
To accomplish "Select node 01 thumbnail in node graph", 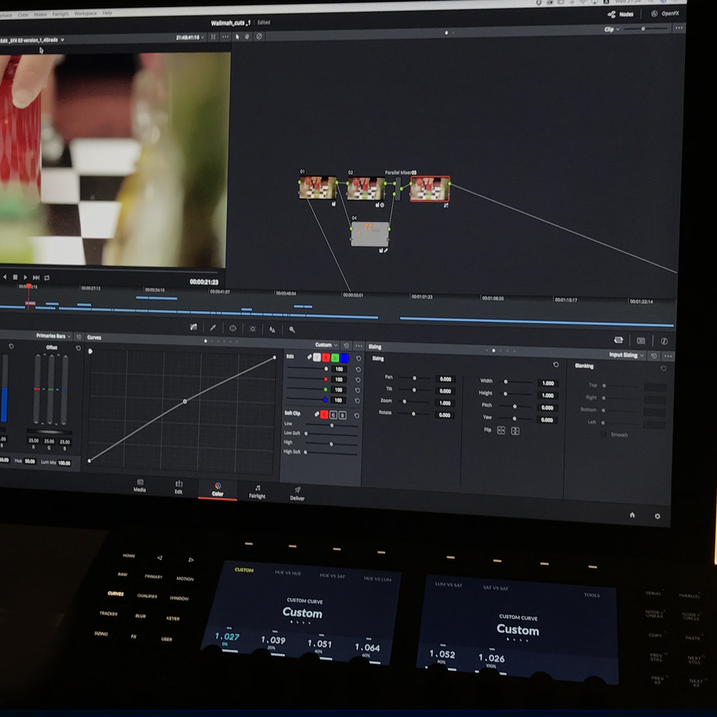I will pos(318,188).
